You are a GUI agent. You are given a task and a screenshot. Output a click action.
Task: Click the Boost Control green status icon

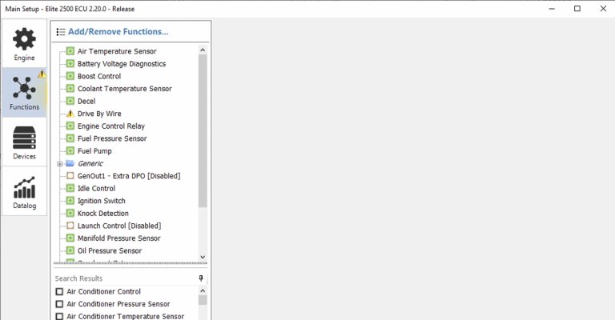70,76
